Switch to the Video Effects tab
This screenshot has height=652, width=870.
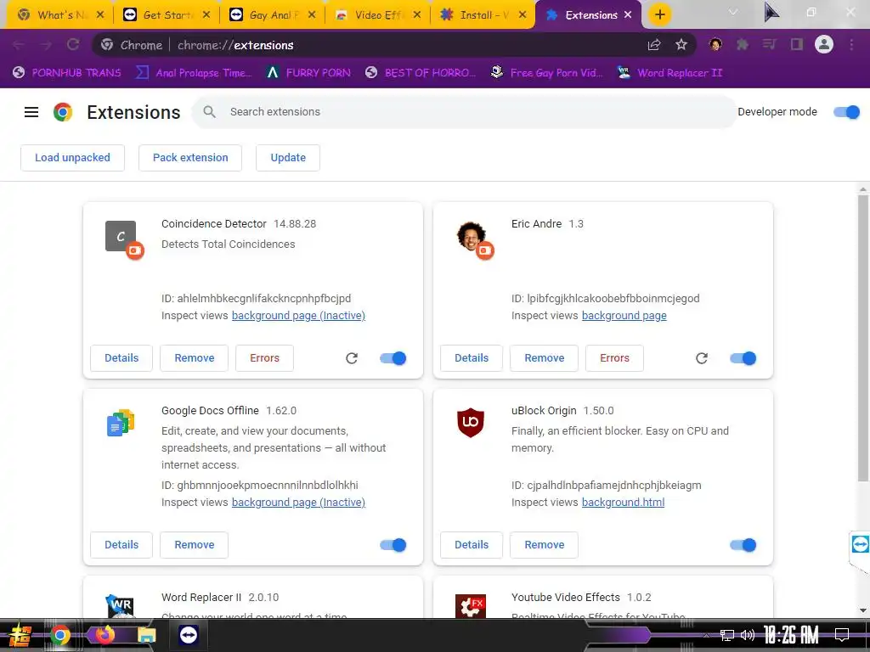(x=377, y=15)
